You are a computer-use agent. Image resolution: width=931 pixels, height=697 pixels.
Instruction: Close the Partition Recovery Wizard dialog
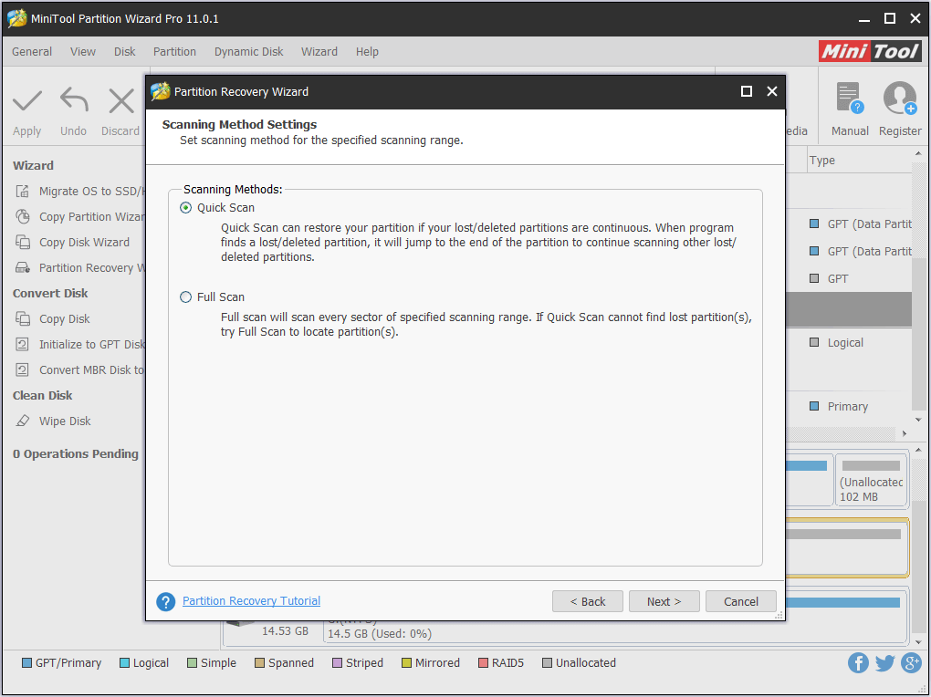[772, 91]
